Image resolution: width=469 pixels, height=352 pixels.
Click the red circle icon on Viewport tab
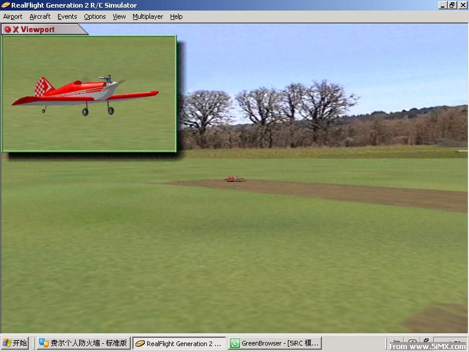[x=8, y=29]
